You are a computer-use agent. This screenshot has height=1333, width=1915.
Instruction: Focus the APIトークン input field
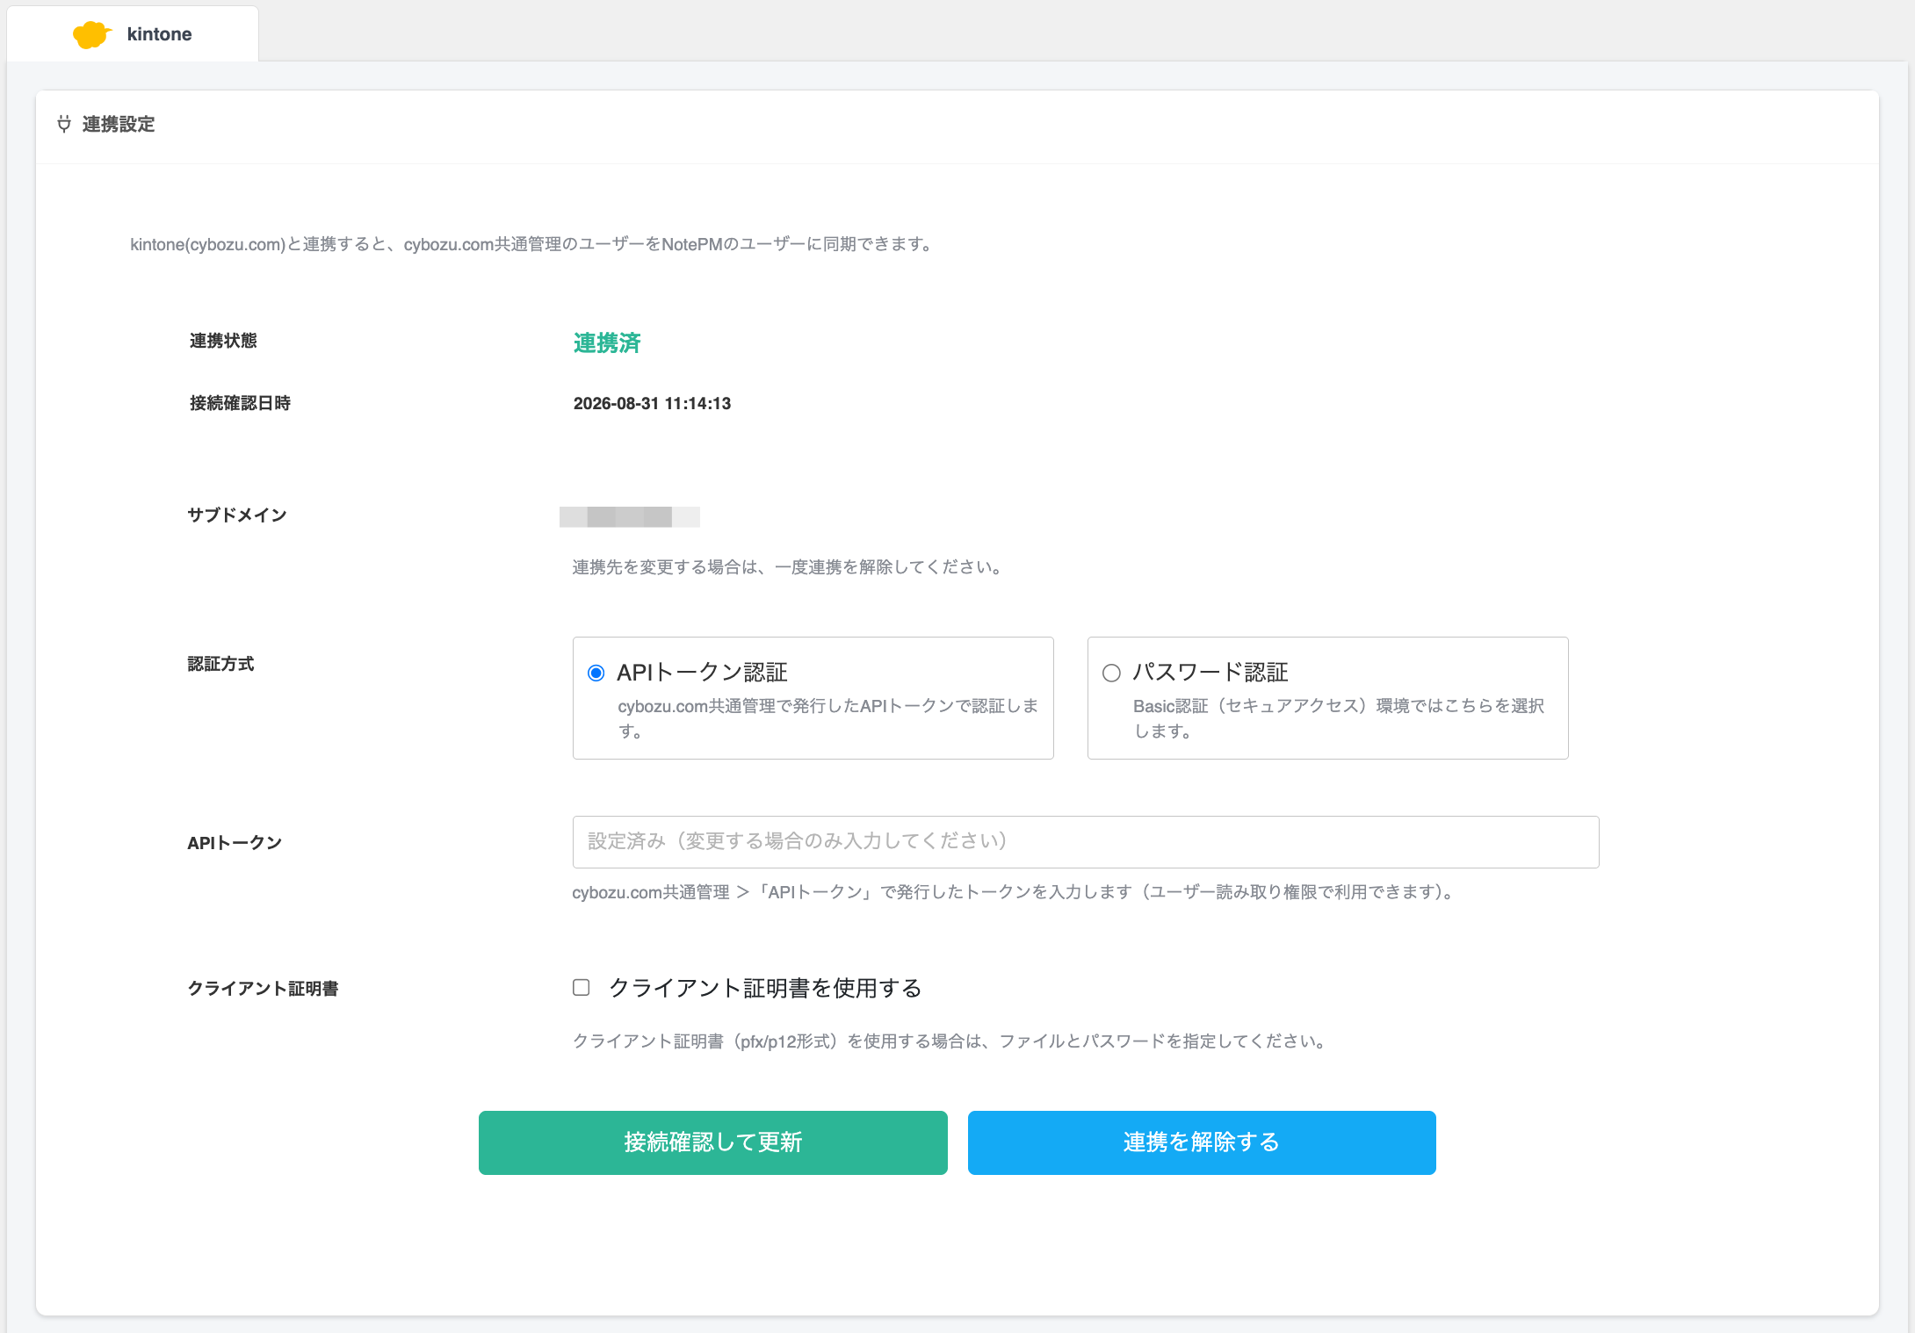click(1086, 842)
